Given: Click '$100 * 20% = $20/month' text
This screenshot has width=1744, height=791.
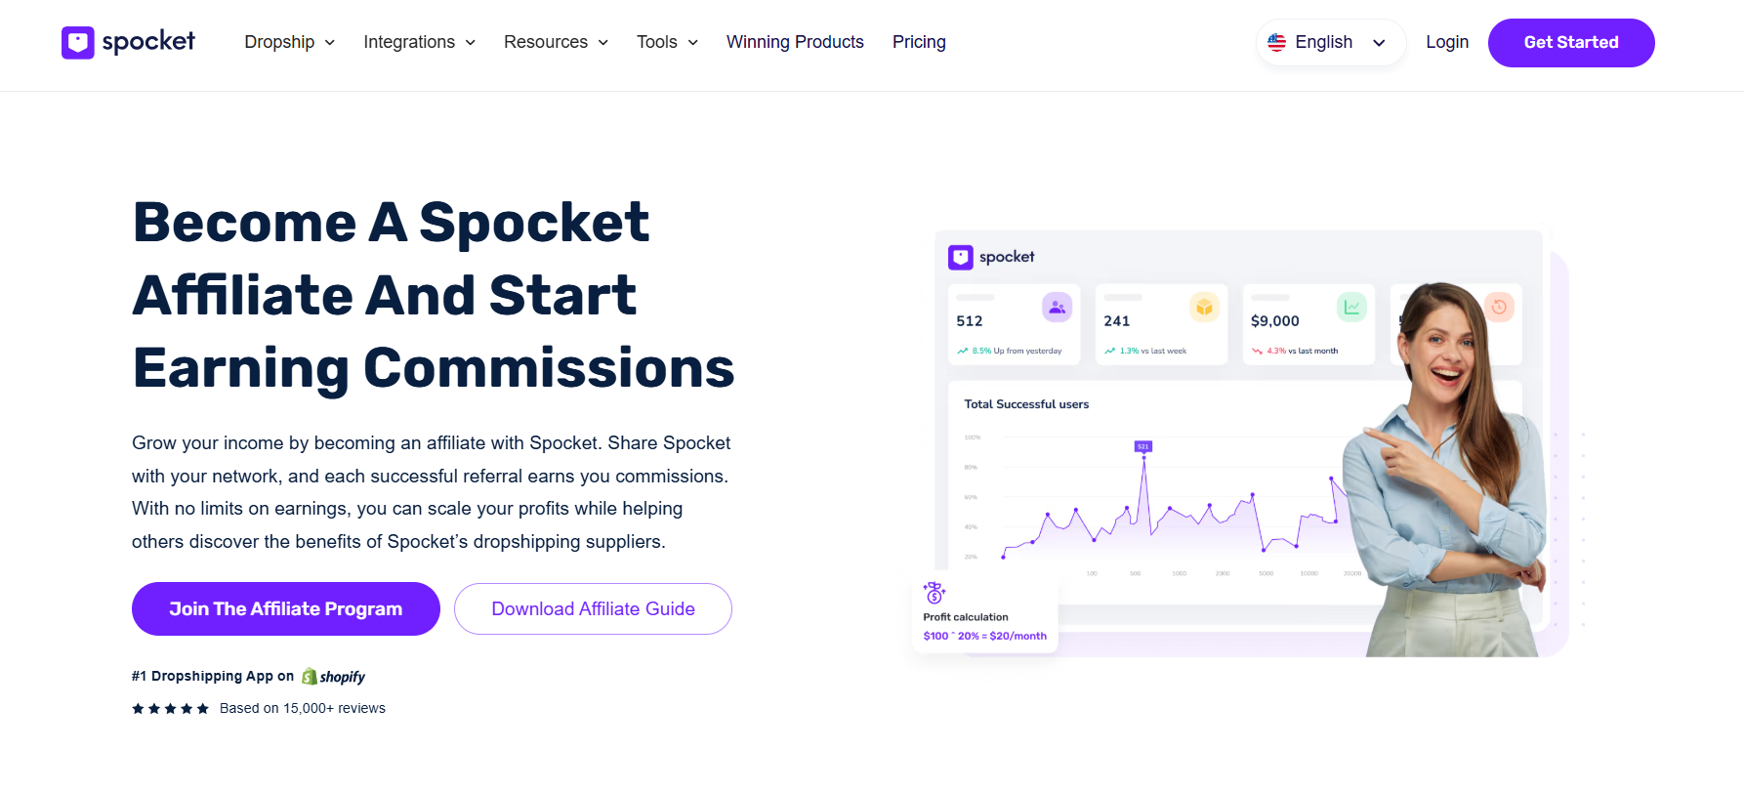Looking at the screenshot, I should pos(985,636).
